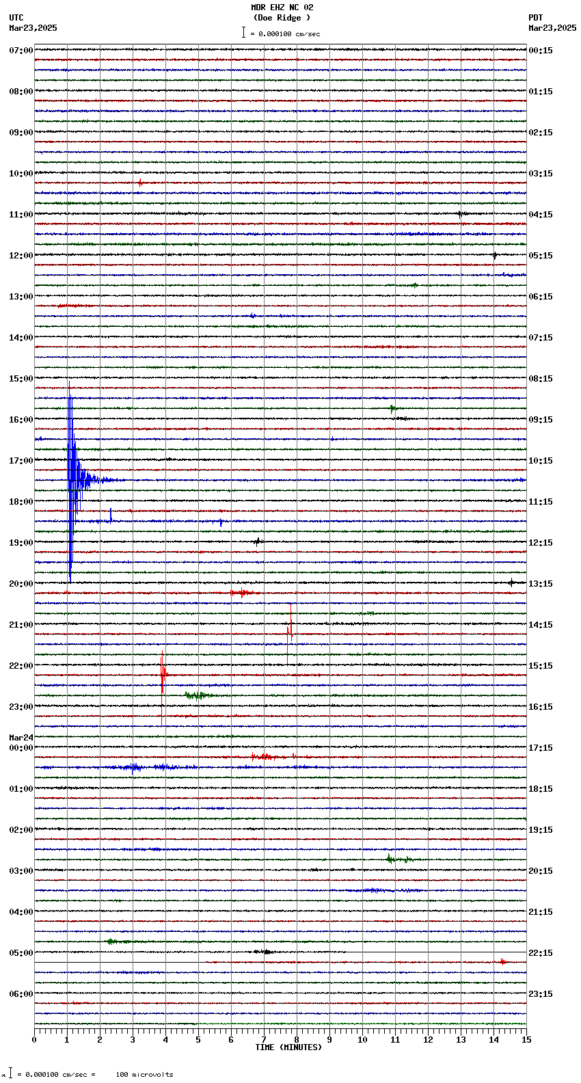Click the bottom scale text 100 microvolts
The width and height of the screenshot is (581, 1083).
point(144,1075)
